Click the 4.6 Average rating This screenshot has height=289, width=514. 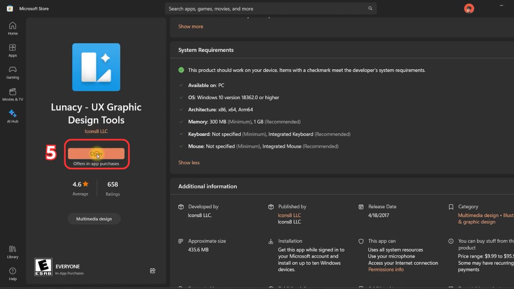[80, 188]
